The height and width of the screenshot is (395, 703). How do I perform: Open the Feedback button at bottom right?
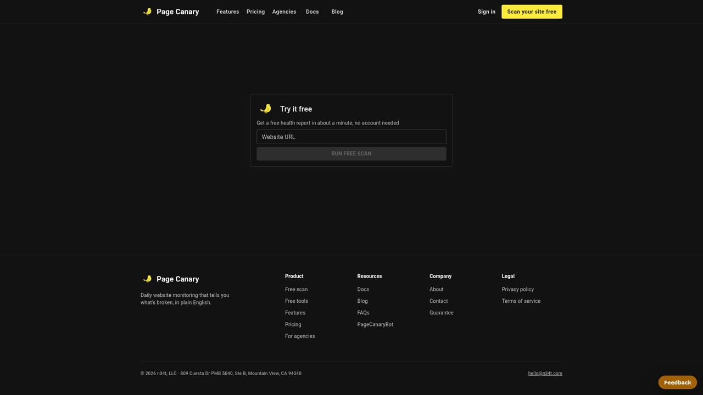click(x=678, y=382)
